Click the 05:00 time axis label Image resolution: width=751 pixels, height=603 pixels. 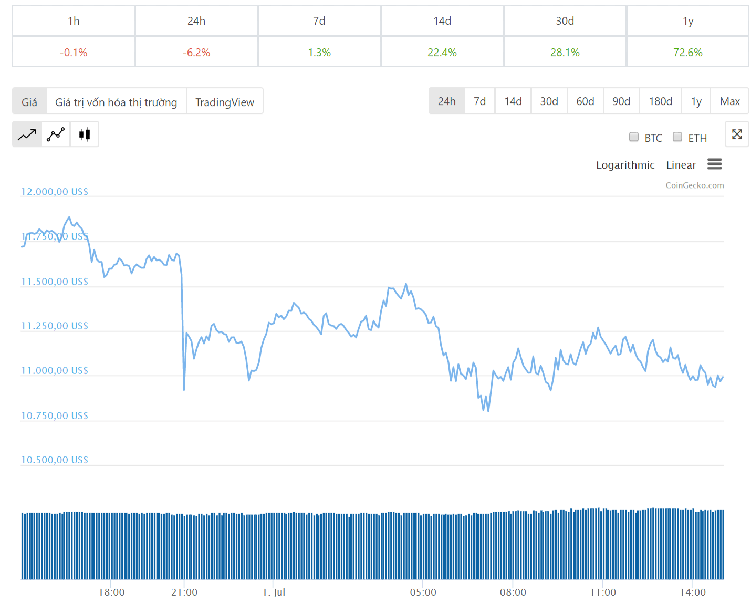(423, 592)
